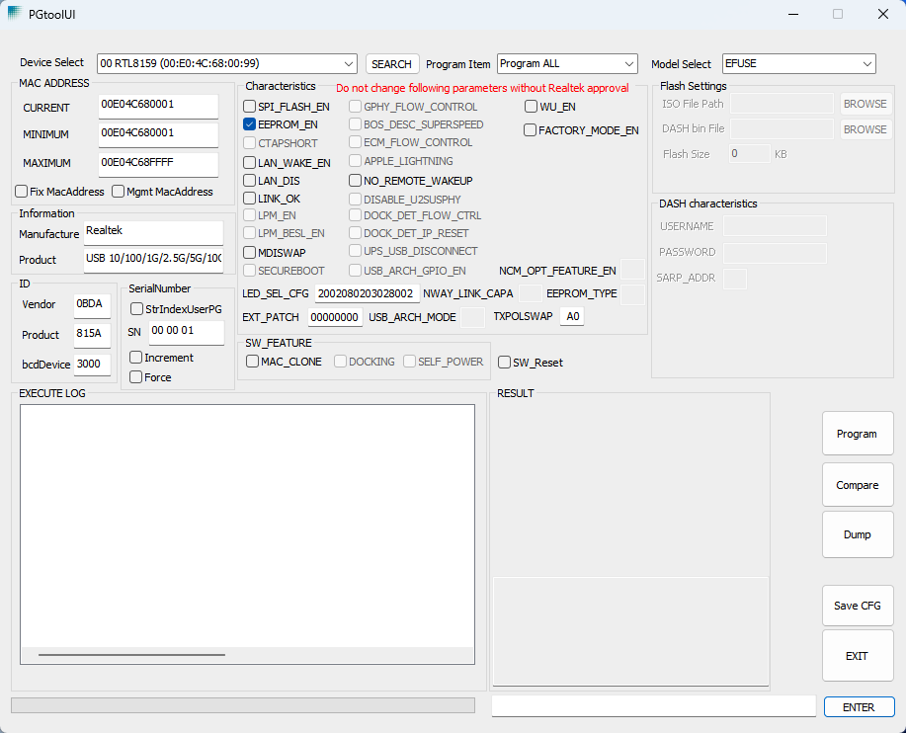Open the Device Select dropdown
The width and height of the screenshot is (906, 733).
[226, 64]
